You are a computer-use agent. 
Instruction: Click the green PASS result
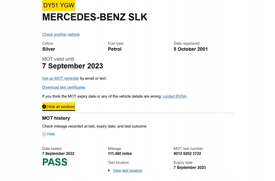coord(55,162)
